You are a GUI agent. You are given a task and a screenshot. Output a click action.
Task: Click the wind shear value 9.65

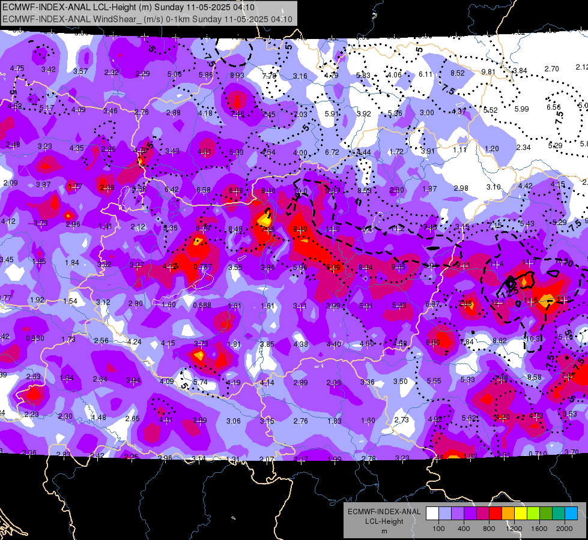click(398, 266)
